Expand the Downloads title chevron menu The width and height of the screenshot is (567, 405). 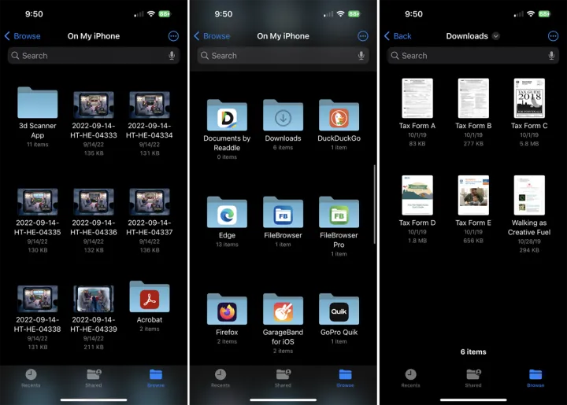tap(496, 36)
